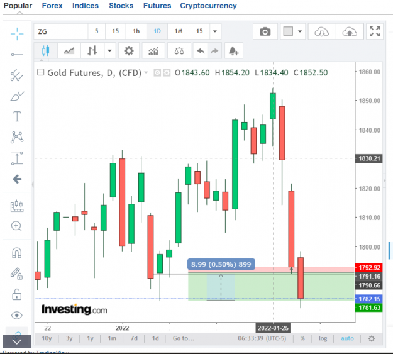This screenshot has width=393, height=354.
Task: Enter fullscreen chart mode
Action: click(x=375, y=31)
